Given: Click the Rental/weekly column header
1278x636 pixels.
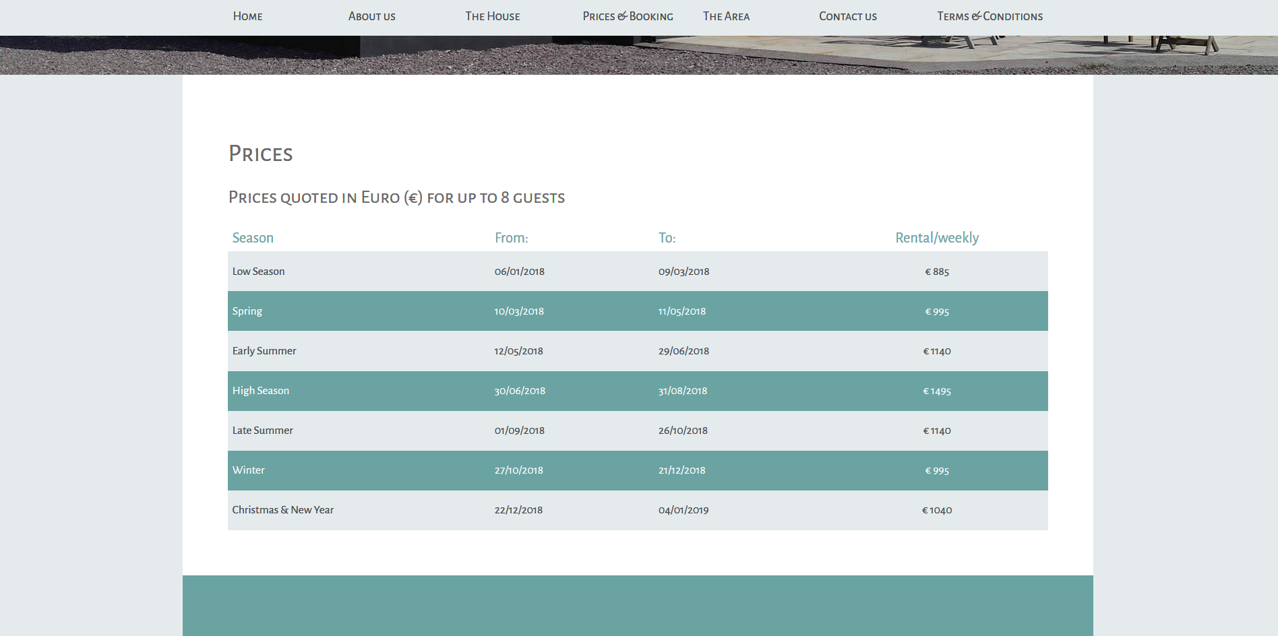Looking at the screenshot, I should tap(936, 238).
